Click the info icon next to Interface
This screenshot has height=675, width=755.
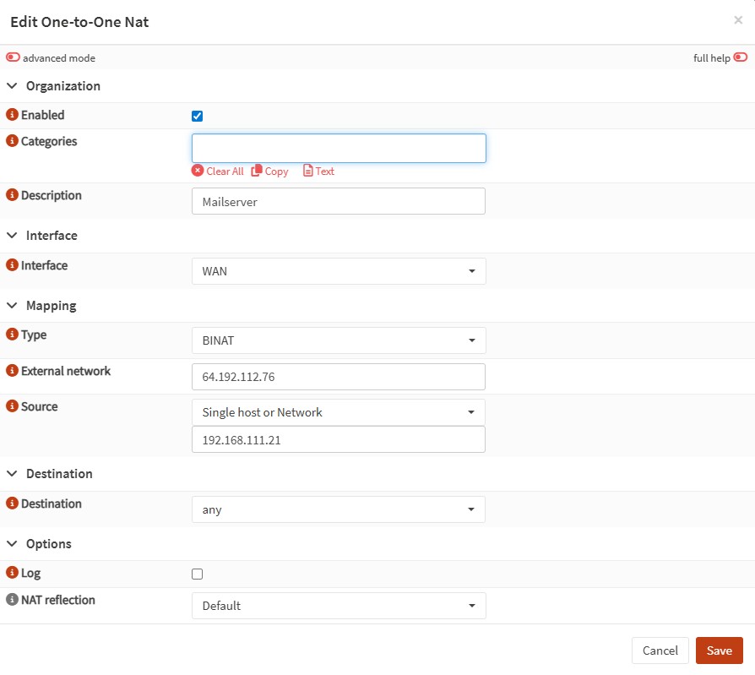click(12, 265)
